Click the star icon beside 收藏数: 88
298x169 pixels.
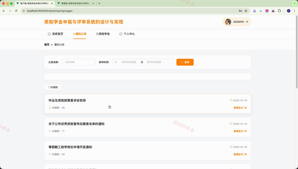(50, 108)
